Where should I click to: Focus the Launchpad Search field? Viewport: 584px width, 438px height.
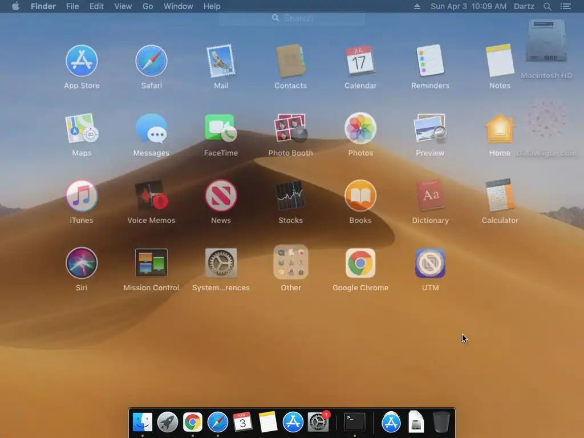click(292, 18)
